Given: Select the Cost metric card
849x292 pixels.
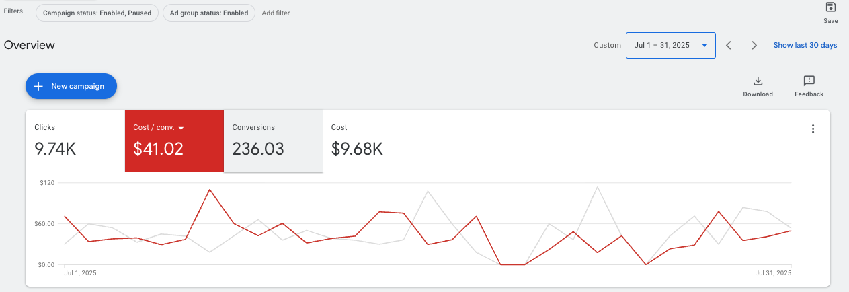Looking at the screenshot, I should 372,141.
